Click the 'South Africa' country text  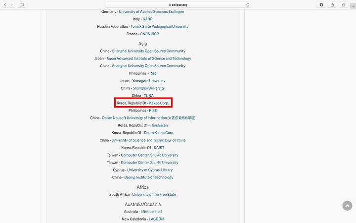pyautogui.click(x=120, y=195)
